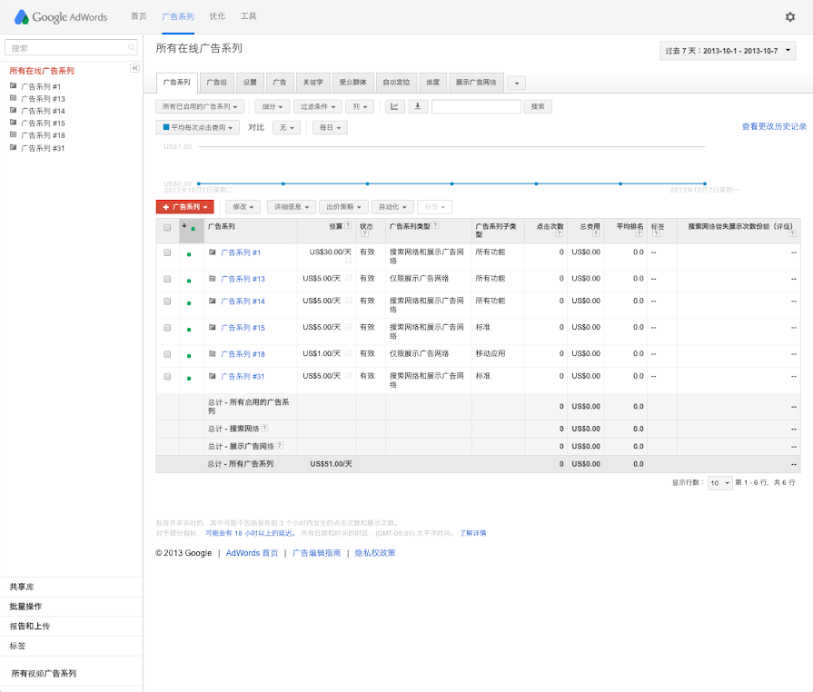Click help icon next to 预算 column
Viewport: 813px width, 692px height.
tap(348, 226)
